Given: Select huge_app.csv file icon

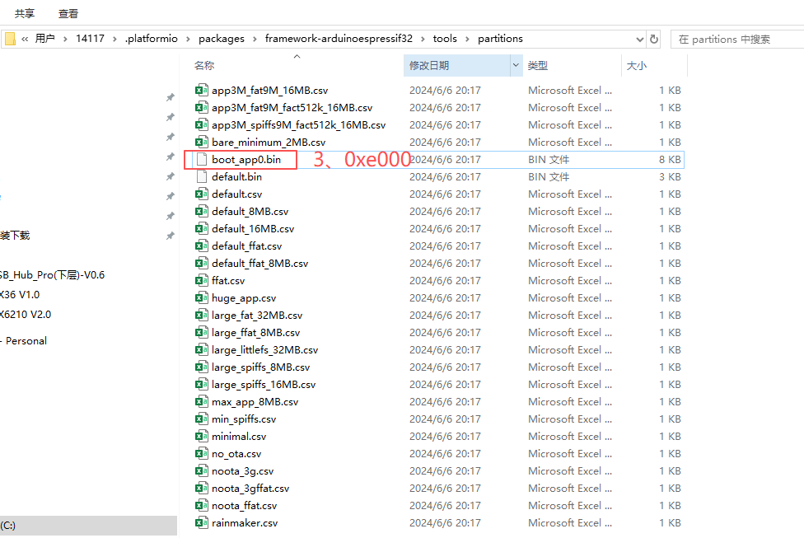Looking at the screenshot, I should click(x=202, y=298).
